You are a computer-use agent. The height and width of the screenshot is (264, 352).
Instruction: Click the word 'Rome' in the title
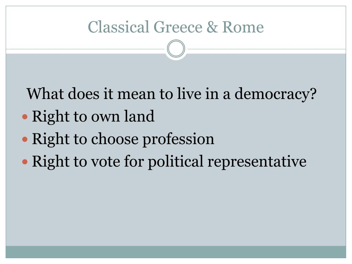[x=243, y=27]
